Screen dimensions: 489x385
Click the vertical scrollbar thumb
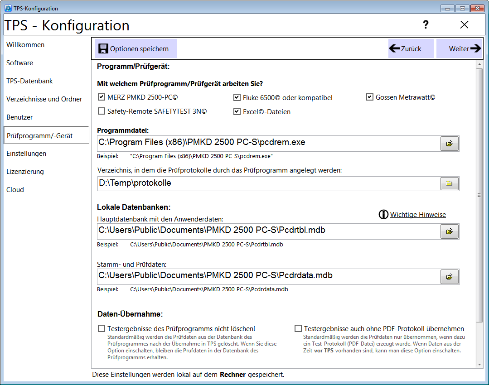(x=479, y=195)
